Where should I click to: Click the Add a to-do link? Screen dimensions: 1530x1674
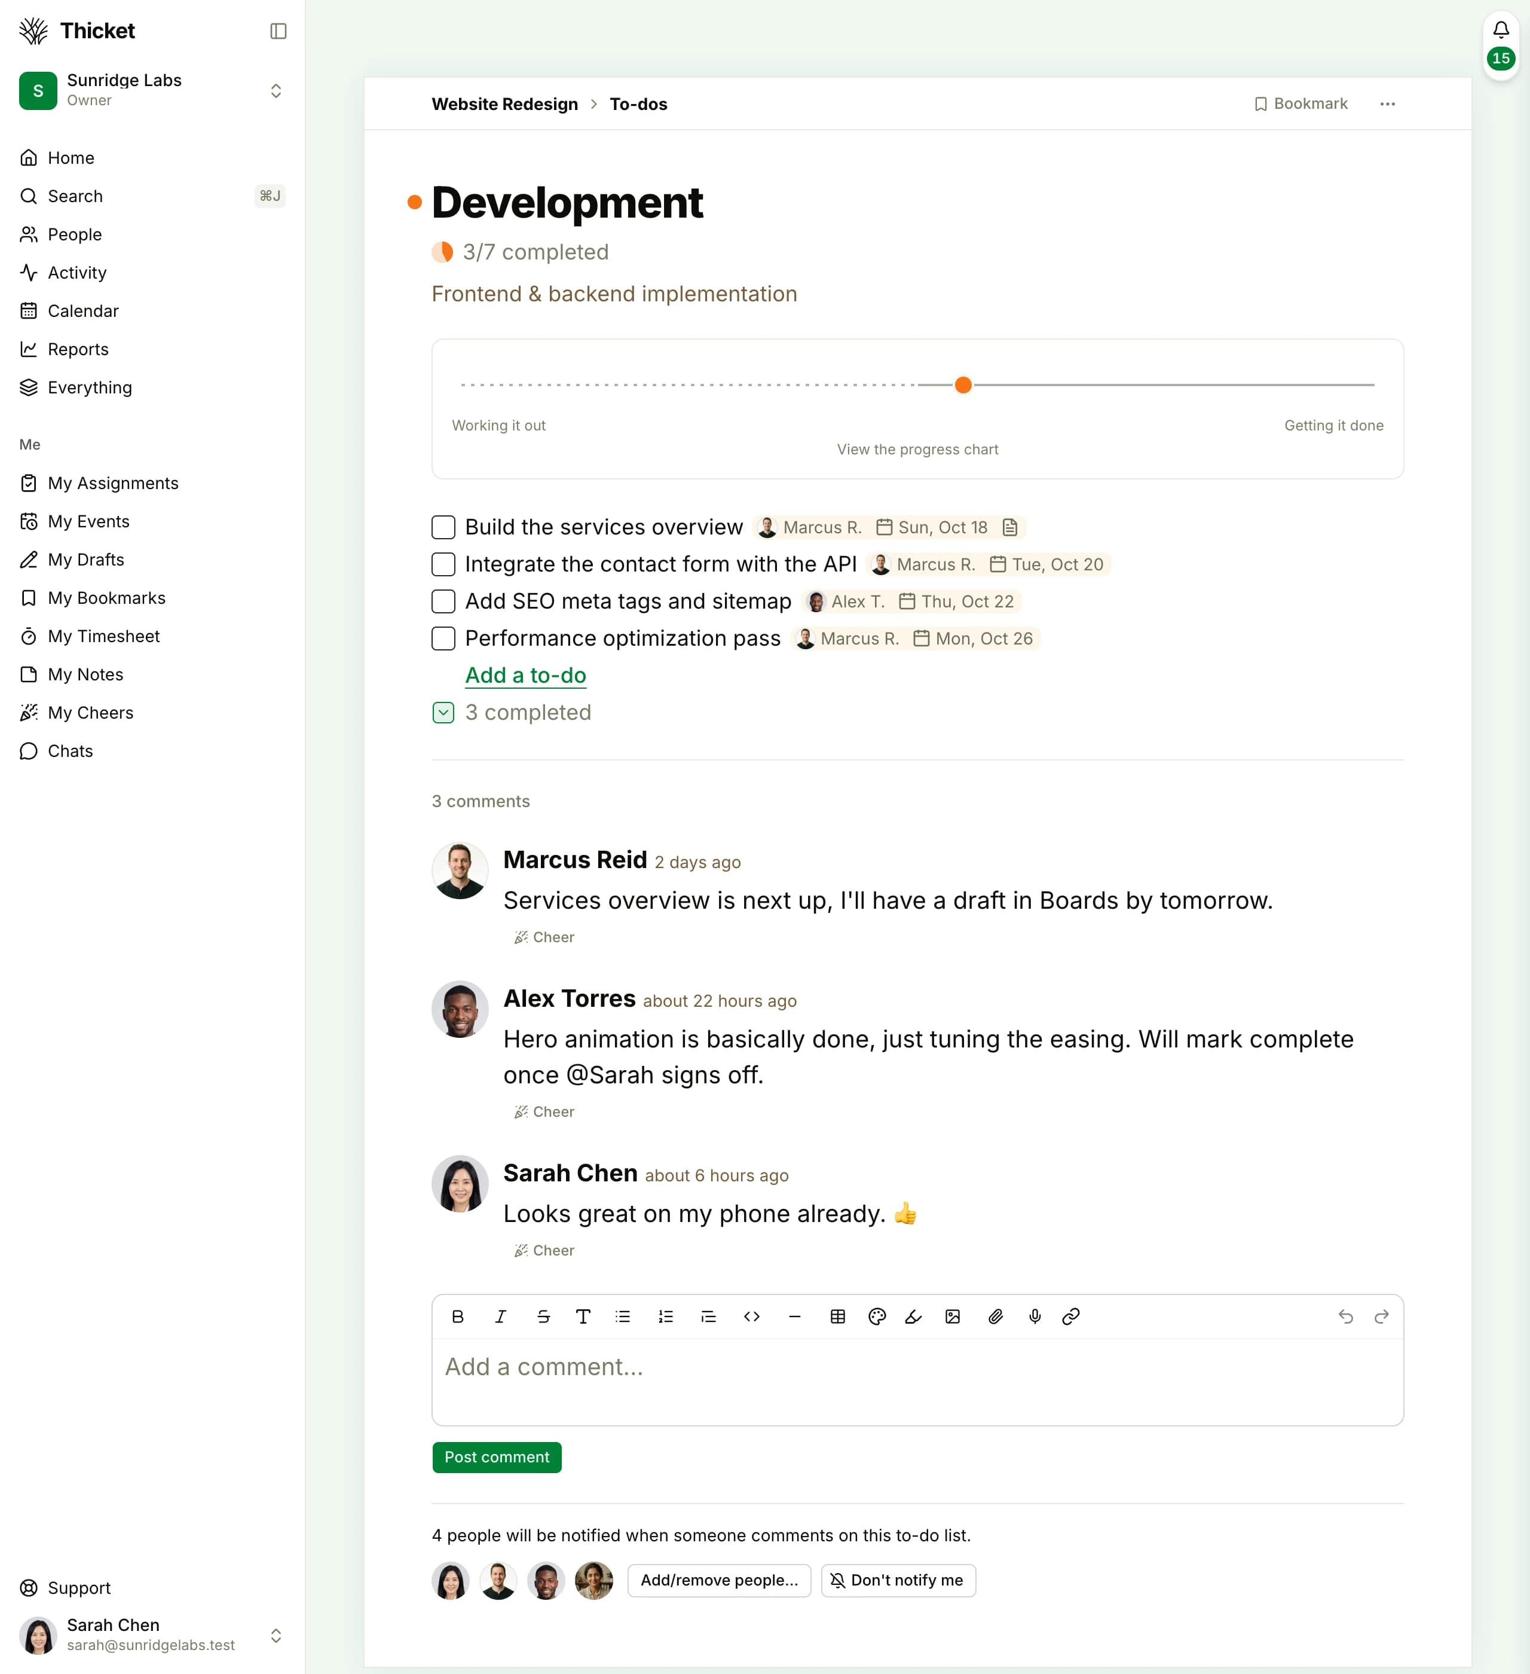pos(525,675)
